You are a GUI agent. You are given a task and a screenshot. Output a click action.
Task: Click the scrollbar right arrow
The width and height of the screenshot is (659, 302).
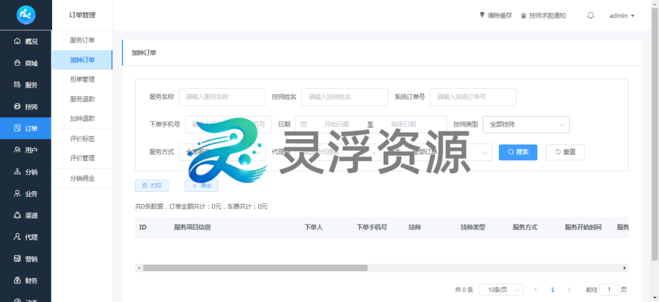pyautogui.click(x=625, y=268)
